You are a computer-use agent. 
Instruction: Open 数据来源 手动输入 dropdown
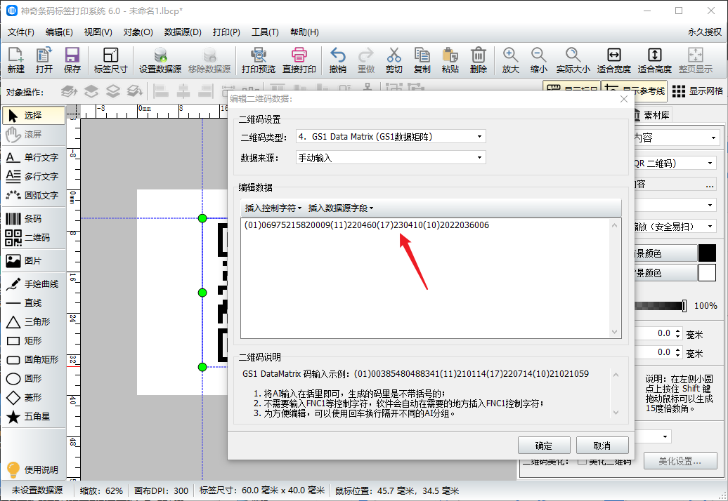pyautogui.click(x=391, y=158)
